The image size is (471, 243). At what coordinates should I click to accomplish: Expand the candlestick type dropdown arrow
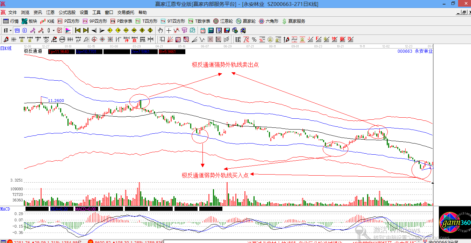tap(53, 30)
